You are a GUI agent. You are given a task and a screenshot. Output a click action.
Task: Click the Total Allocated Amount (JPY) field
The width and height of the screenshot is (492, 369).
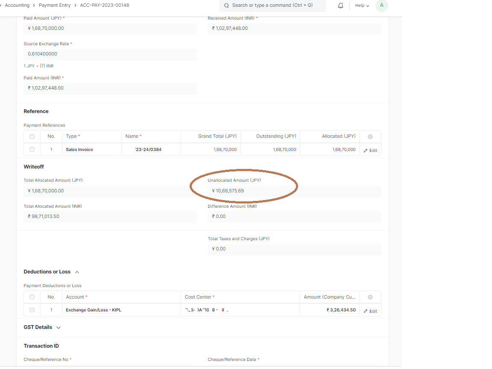(x=110, y=191)
